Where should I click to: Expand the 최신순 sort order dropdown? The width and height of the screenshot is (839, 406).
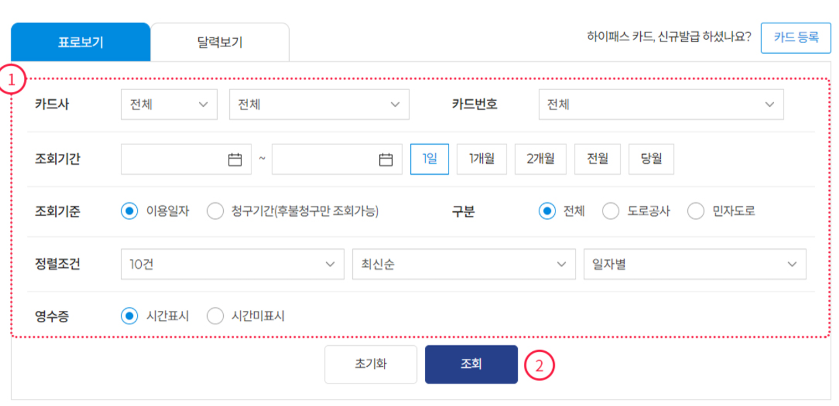464,264
